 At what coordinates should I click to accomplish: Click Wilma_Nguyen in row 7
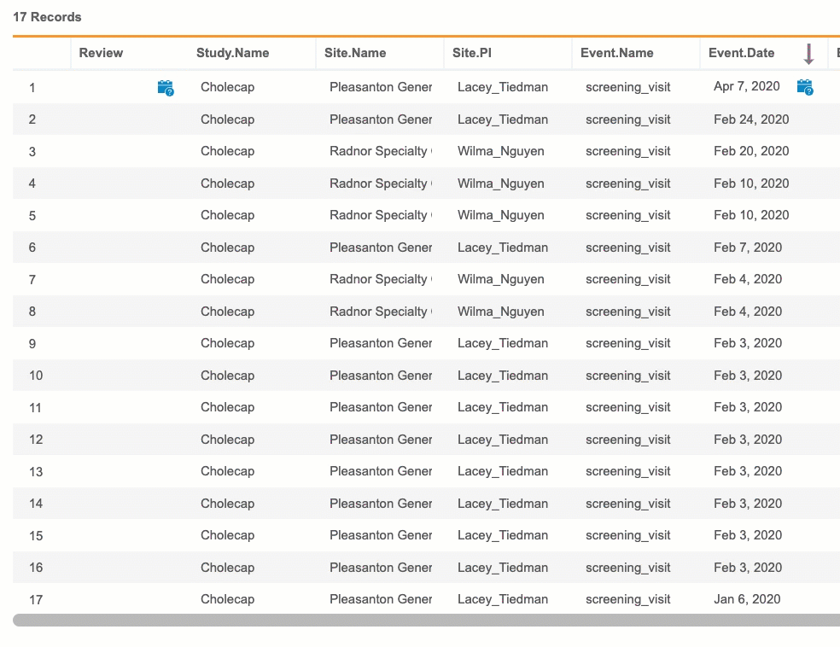pos(500,279)
